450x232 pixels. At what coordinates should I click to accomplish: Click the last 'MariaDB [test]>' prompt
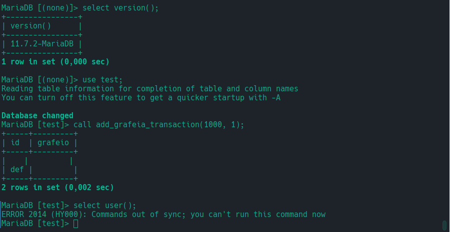(x=35, y=224)
